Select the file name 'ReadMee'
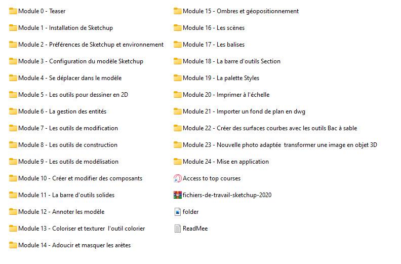This screenshot has width=401, height=264. tap(195, 229)
